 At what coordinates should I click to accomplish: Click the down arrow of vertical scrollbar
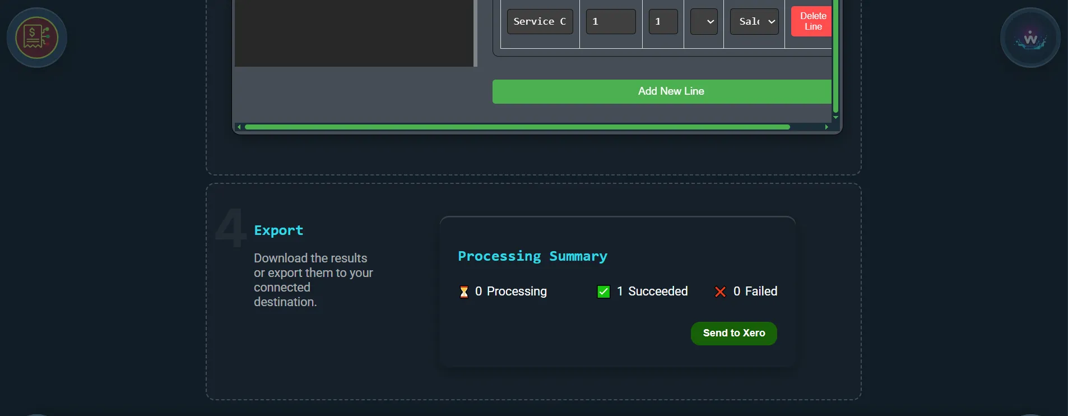(835, 117)
